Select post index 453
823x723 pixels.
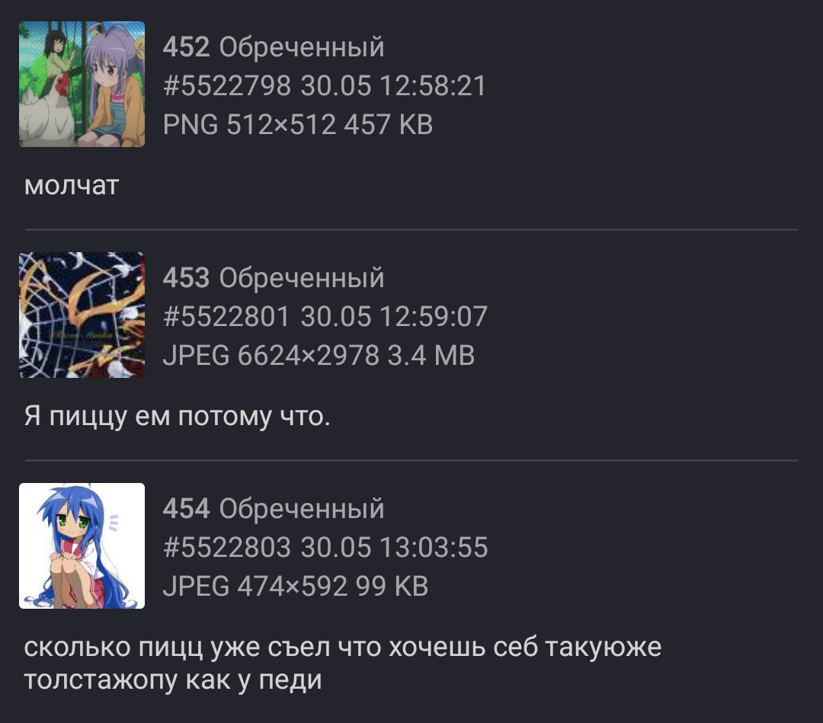click(x=187, y=277)
